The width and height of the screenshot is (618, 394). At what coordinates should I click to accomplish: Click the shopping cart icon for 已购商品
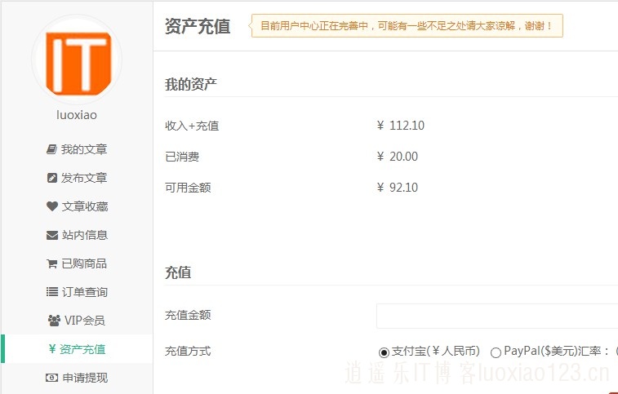[x=52, y=263]
